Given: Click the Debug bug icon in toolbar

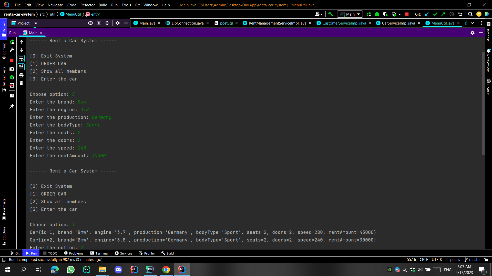Looking at the screenshot, I should click(377, 14).
